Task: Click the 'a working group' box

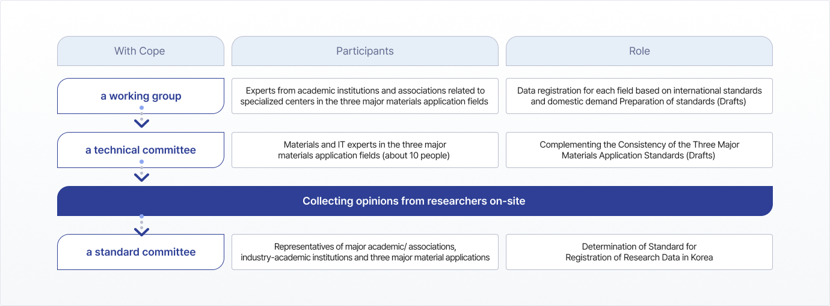Action: [x=141, y=96]
